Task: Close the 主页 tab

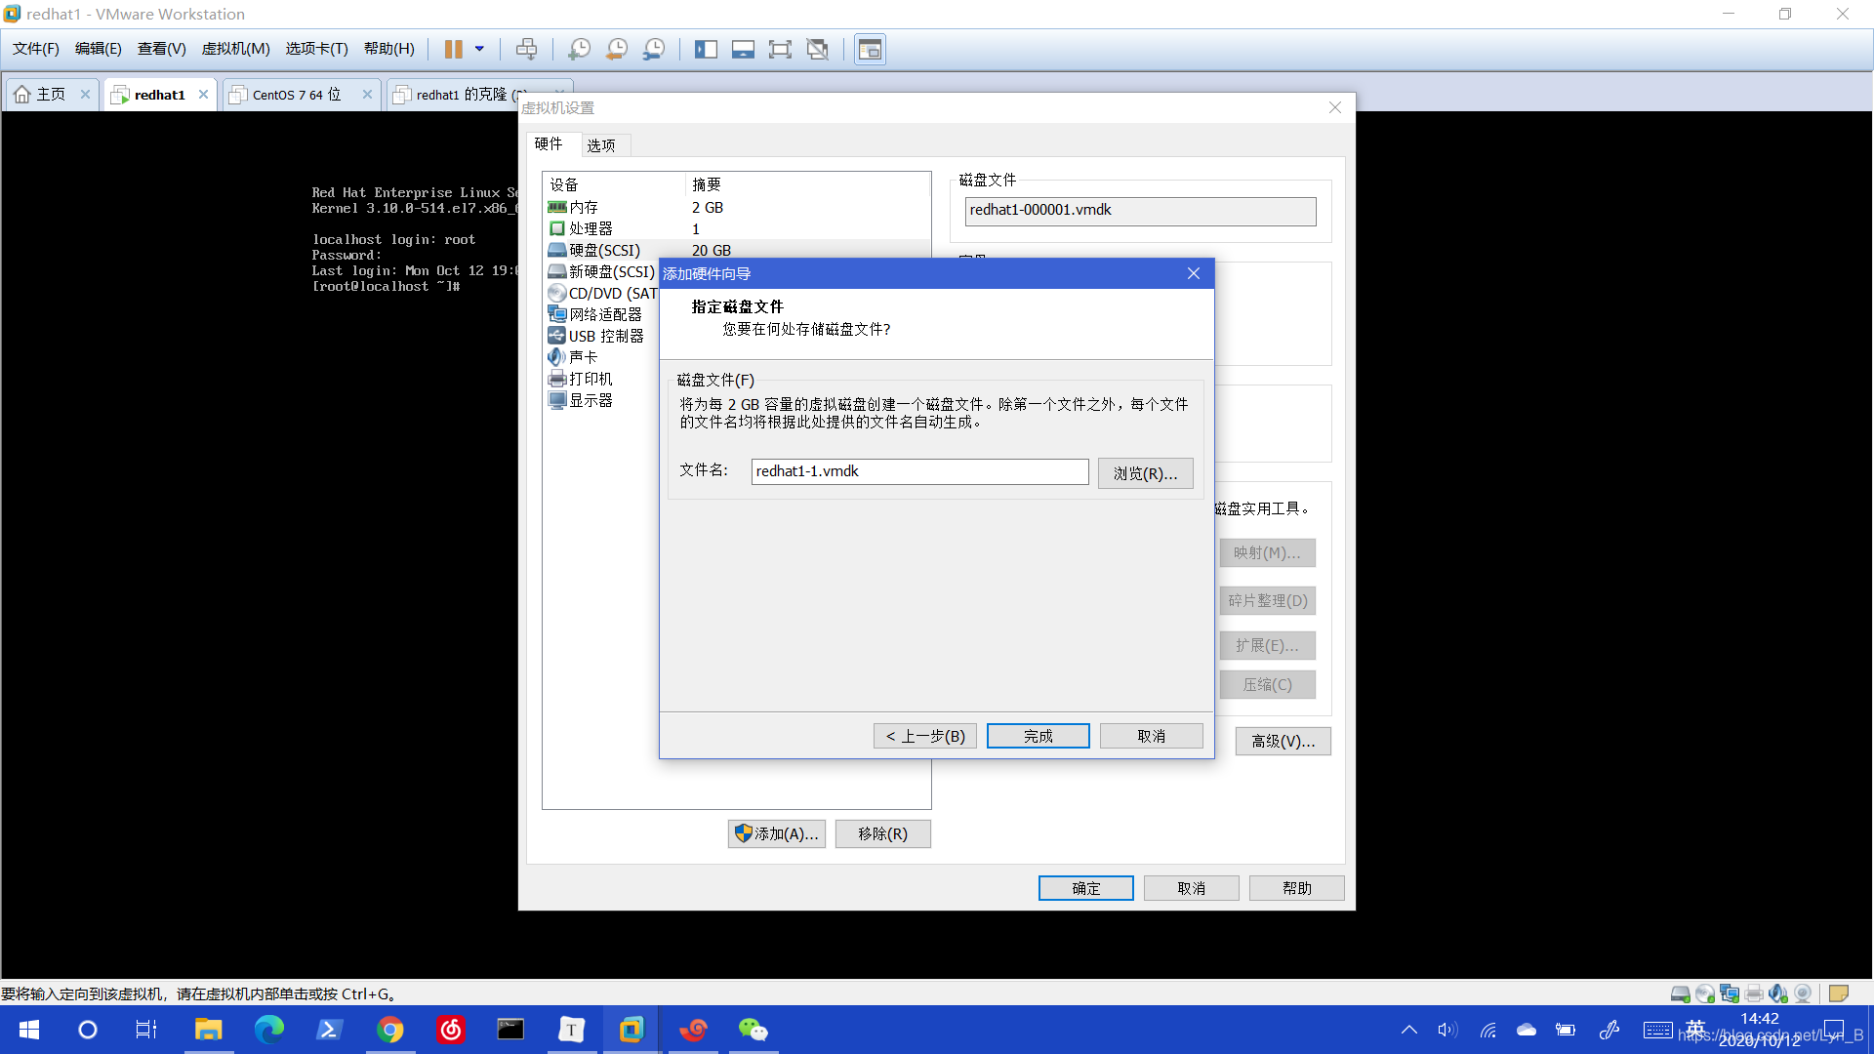Action: (x=85, y=95)
